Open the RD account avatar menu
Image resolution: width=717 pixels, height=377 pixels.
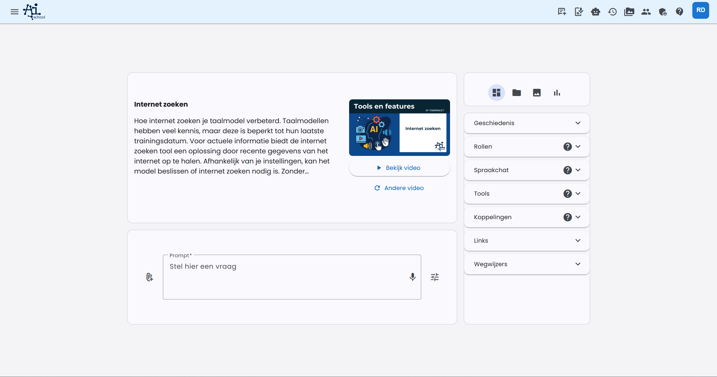(x=700, y=10)
